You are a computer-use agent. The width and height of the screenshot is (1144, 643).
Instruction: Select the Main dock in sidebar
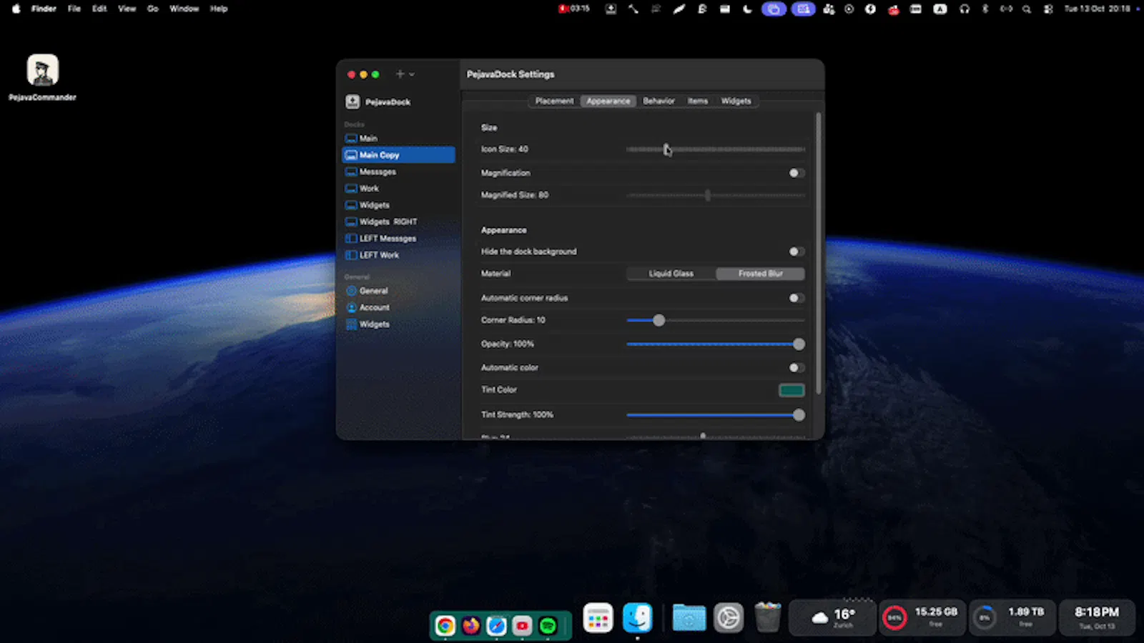coord(398,138)
